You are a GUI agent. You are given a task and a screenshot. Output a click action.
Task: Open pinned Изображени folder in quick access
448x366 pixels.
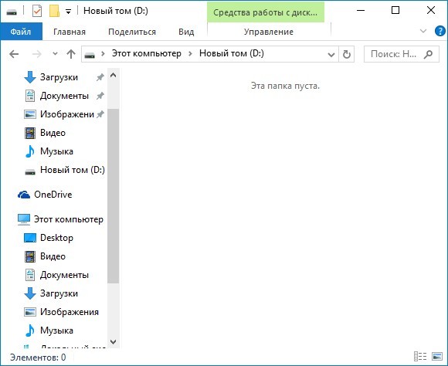67,114
